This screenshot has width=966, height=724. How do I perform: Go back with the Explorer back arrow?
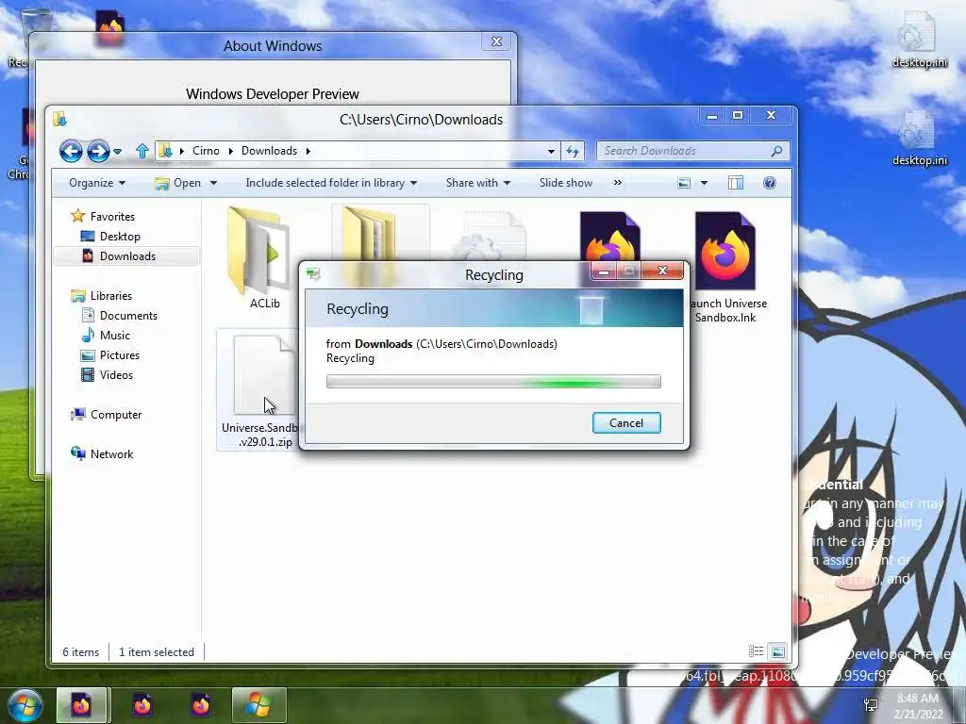pyautogui.click(x=71, y=151)
